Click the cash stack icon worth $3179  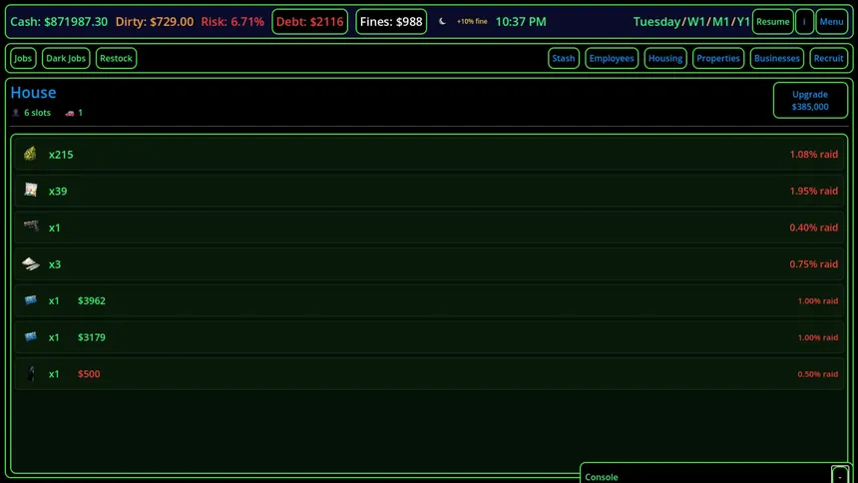tap(30, 337)
